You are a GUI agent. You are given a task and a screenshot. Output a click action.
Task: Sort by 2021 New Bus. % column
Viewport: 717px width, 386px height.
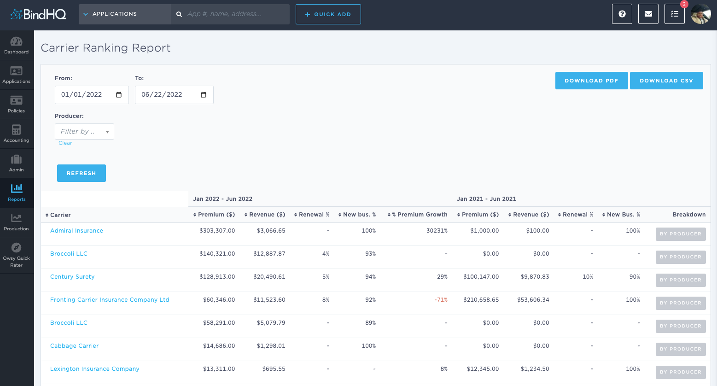coord(621,215)
